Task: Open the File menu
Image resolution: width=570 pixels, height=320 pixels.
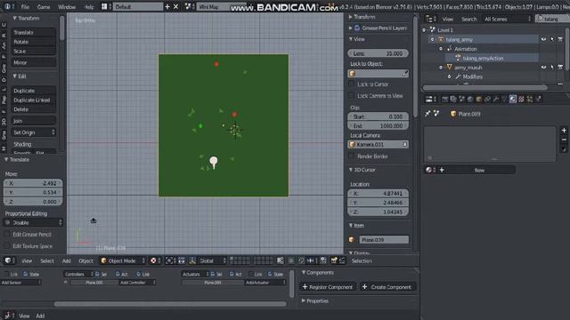Action: point(25,6)
